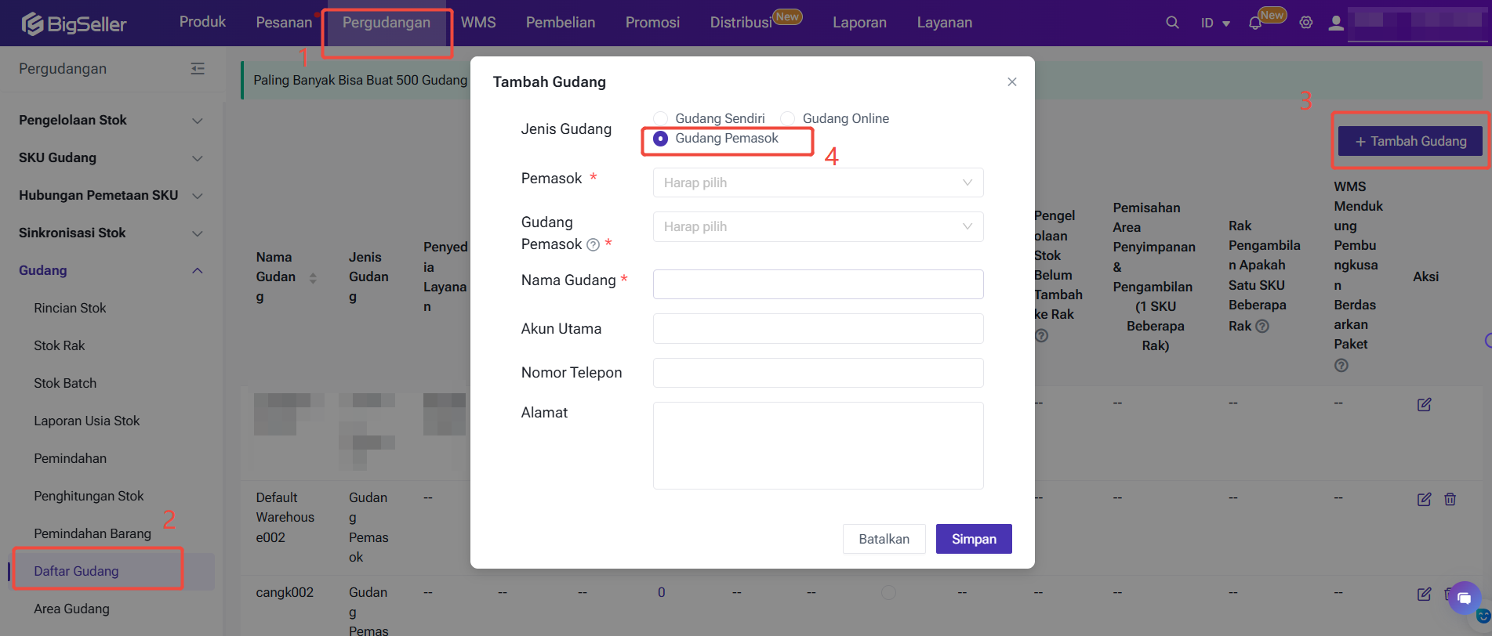Open the Produk menu
Image resolution: width=1492 pixels, height=636 pixels.
(202, 22)
